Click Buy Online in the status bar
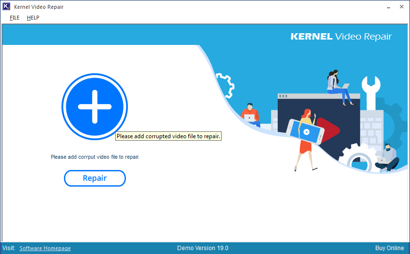Screen dimensions: 410x254 [x=389, y=248]
